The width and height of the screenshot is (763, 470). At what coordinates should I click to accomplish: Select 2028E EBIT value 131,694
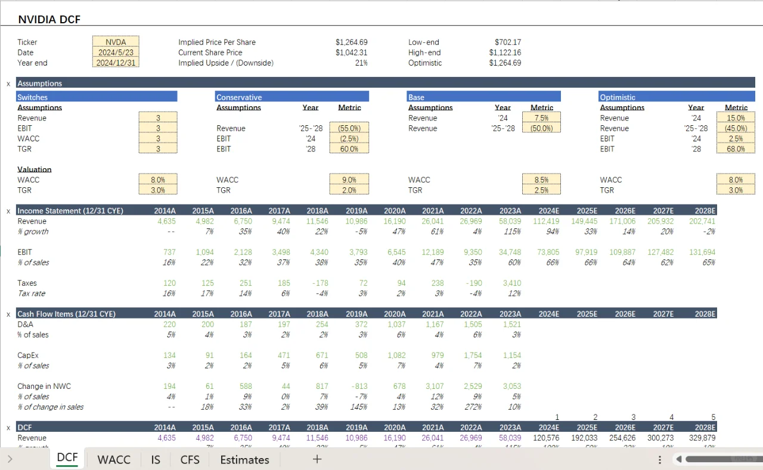click(x=702, y=252)
